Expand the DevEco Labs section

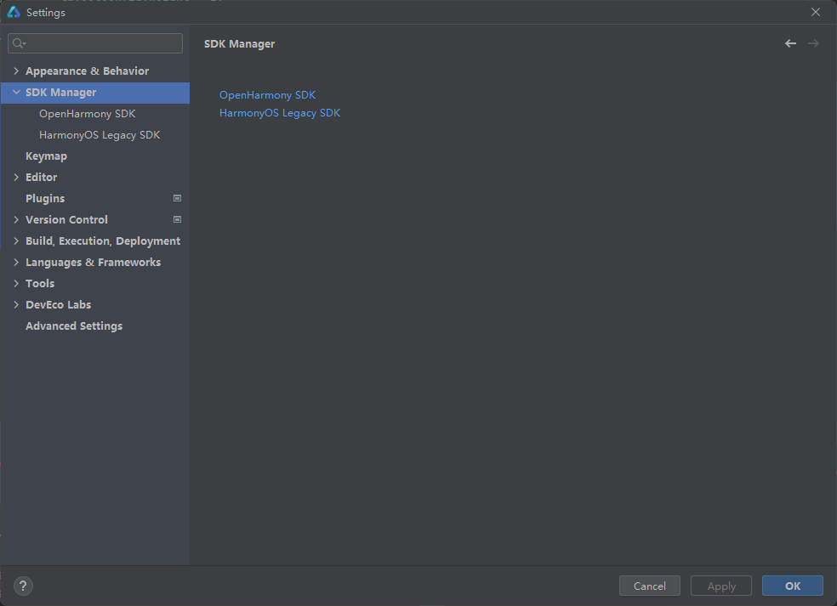coord(16,304)
